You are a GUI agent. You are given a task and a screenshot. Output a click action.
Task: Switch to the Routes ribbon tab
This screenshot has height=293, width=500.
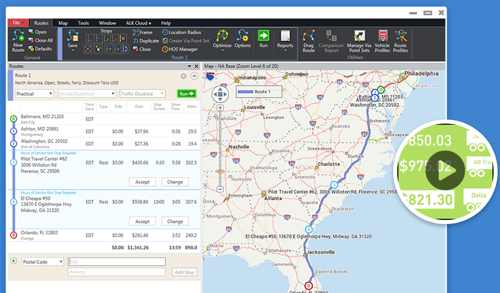(x=41, y=23)
